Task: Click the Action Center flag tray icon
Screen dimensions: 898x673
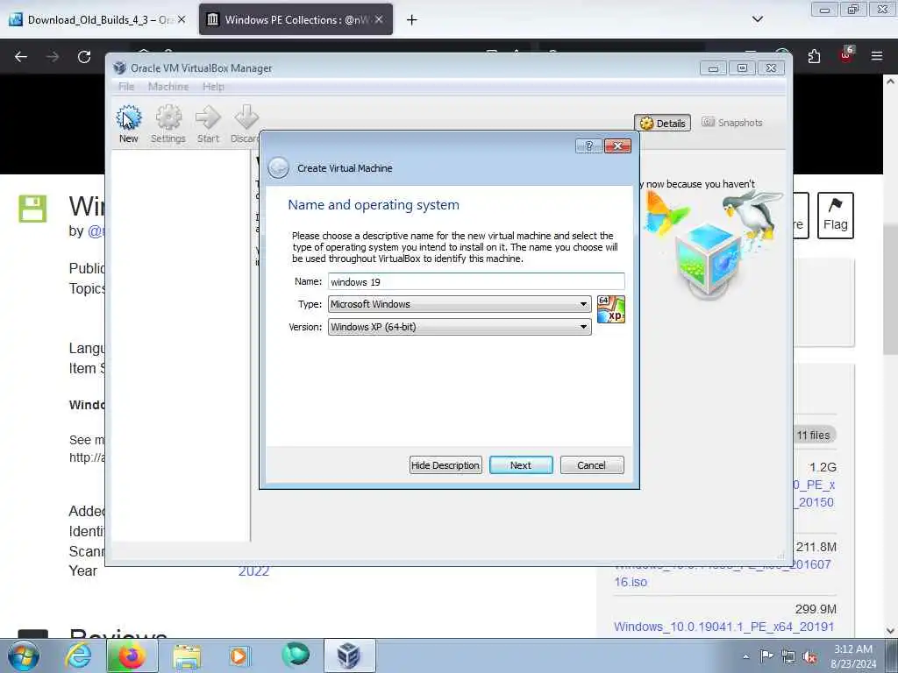Action: click(766, 655)
